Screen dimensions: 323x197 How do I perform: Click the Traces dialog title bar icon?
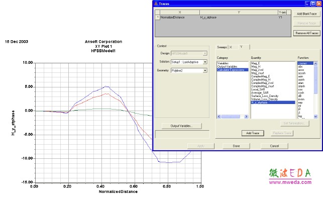(156, 4)
